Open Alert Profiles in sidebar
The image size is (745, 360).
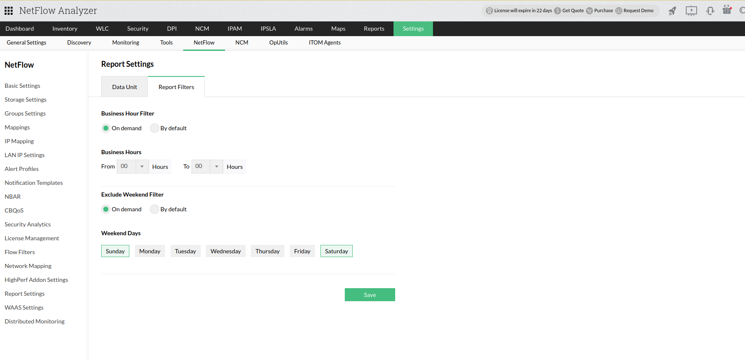[21, 169]
